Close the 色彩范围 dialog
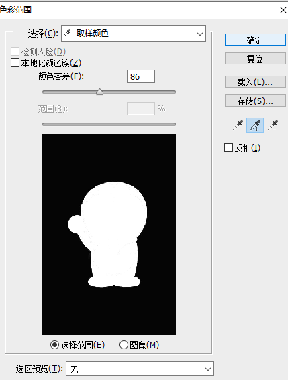 [x=283, y=10]
